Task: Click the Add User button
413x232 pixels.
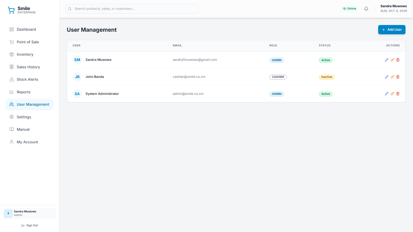Action: 392,30
